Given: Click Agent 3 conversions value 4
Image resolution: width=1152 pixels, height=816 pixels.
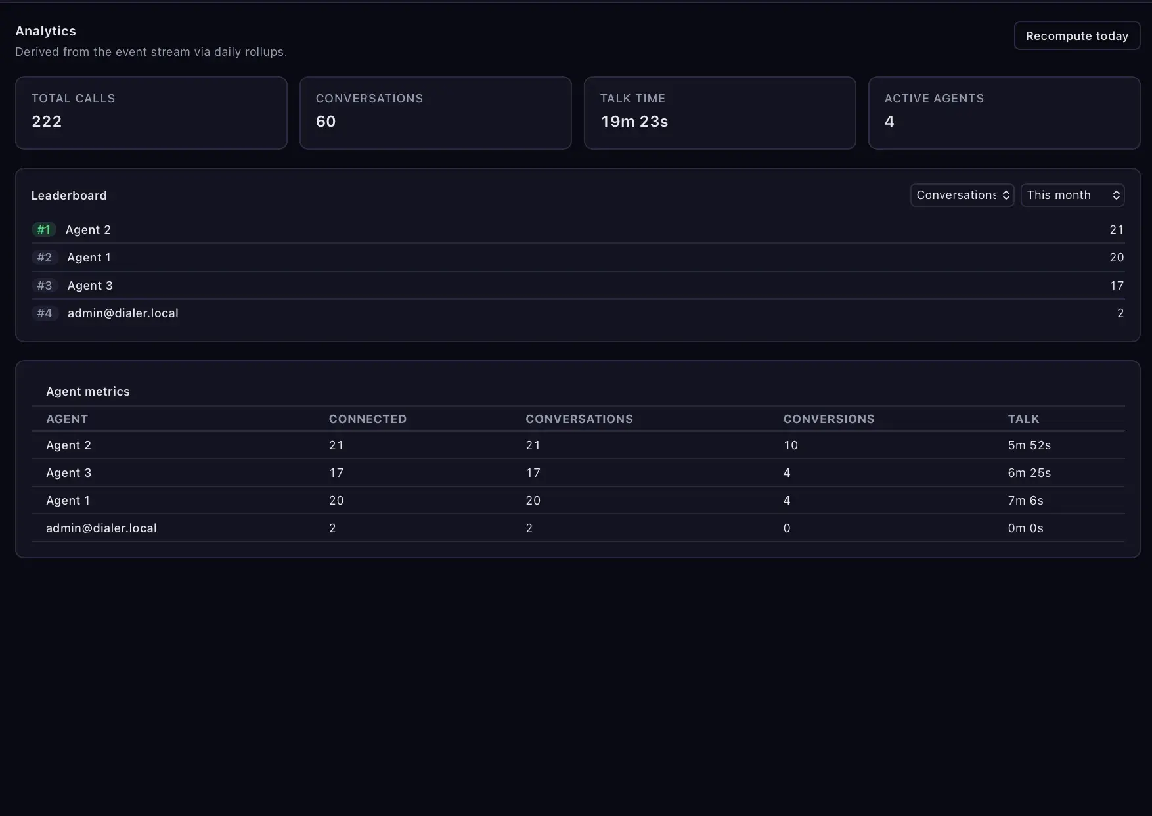Looking at the screenshot, I should click(x=787, y=473).
